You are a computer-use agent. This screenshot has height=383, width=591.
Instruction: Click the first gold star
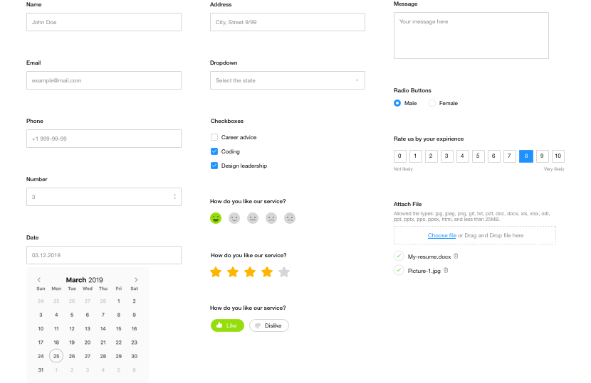click(x=216, y=272)
